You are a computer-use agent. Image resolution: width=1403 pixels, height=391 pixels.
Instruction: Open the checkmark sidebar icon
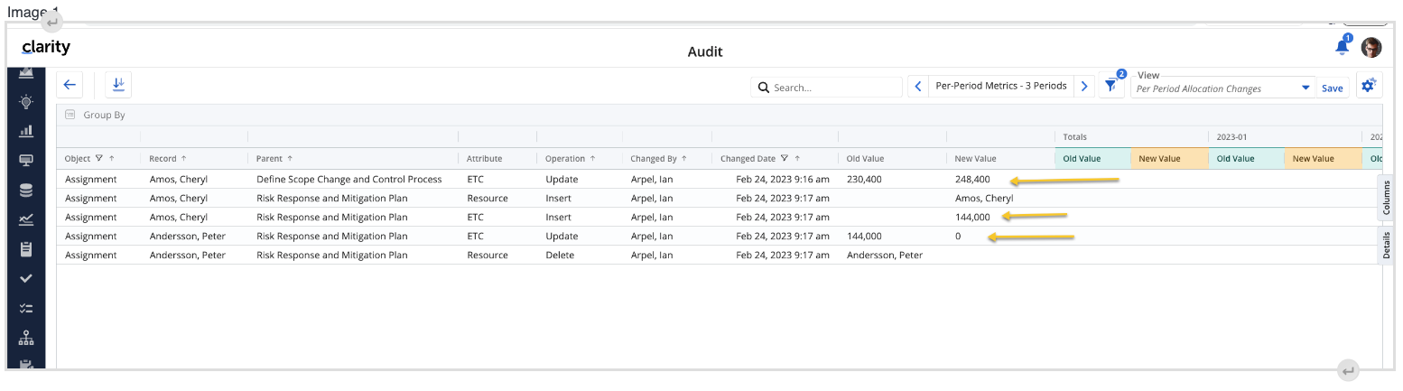click(26, 278)
